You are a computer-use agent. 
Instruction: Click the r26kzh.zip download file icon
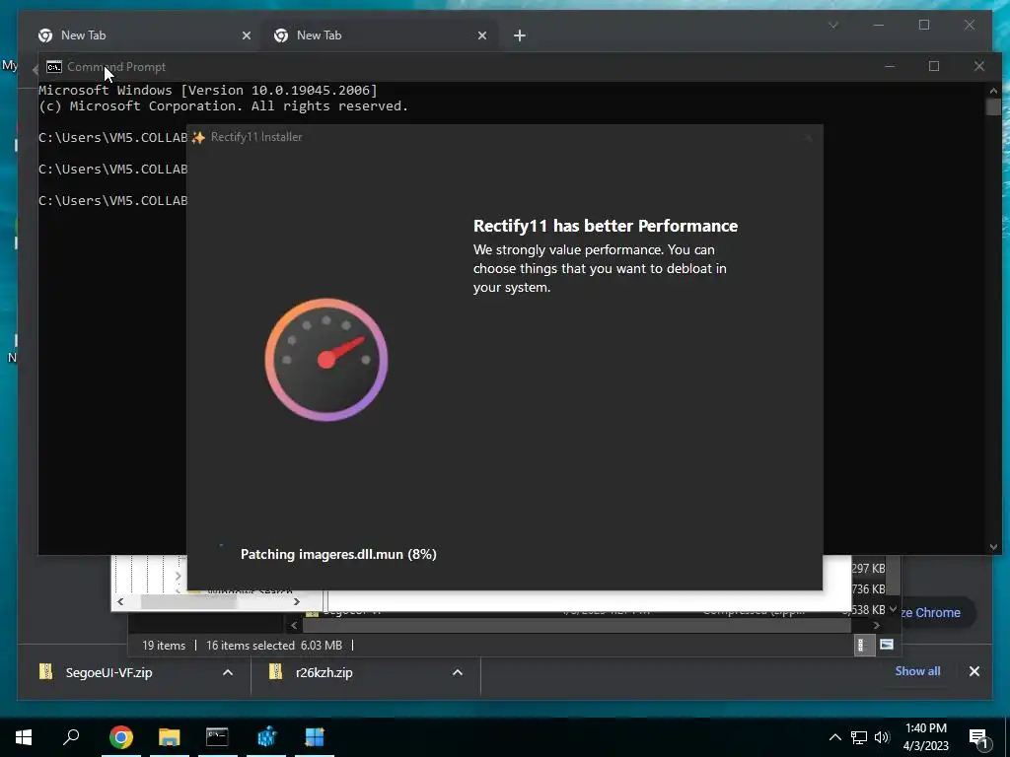(276, 672)
